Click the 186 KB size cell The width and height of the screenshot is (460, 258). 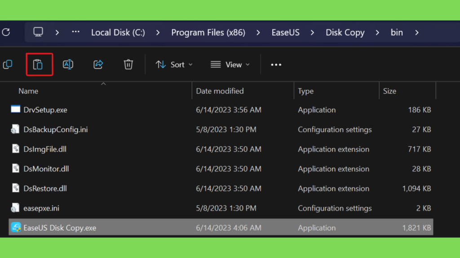(420, 110)
